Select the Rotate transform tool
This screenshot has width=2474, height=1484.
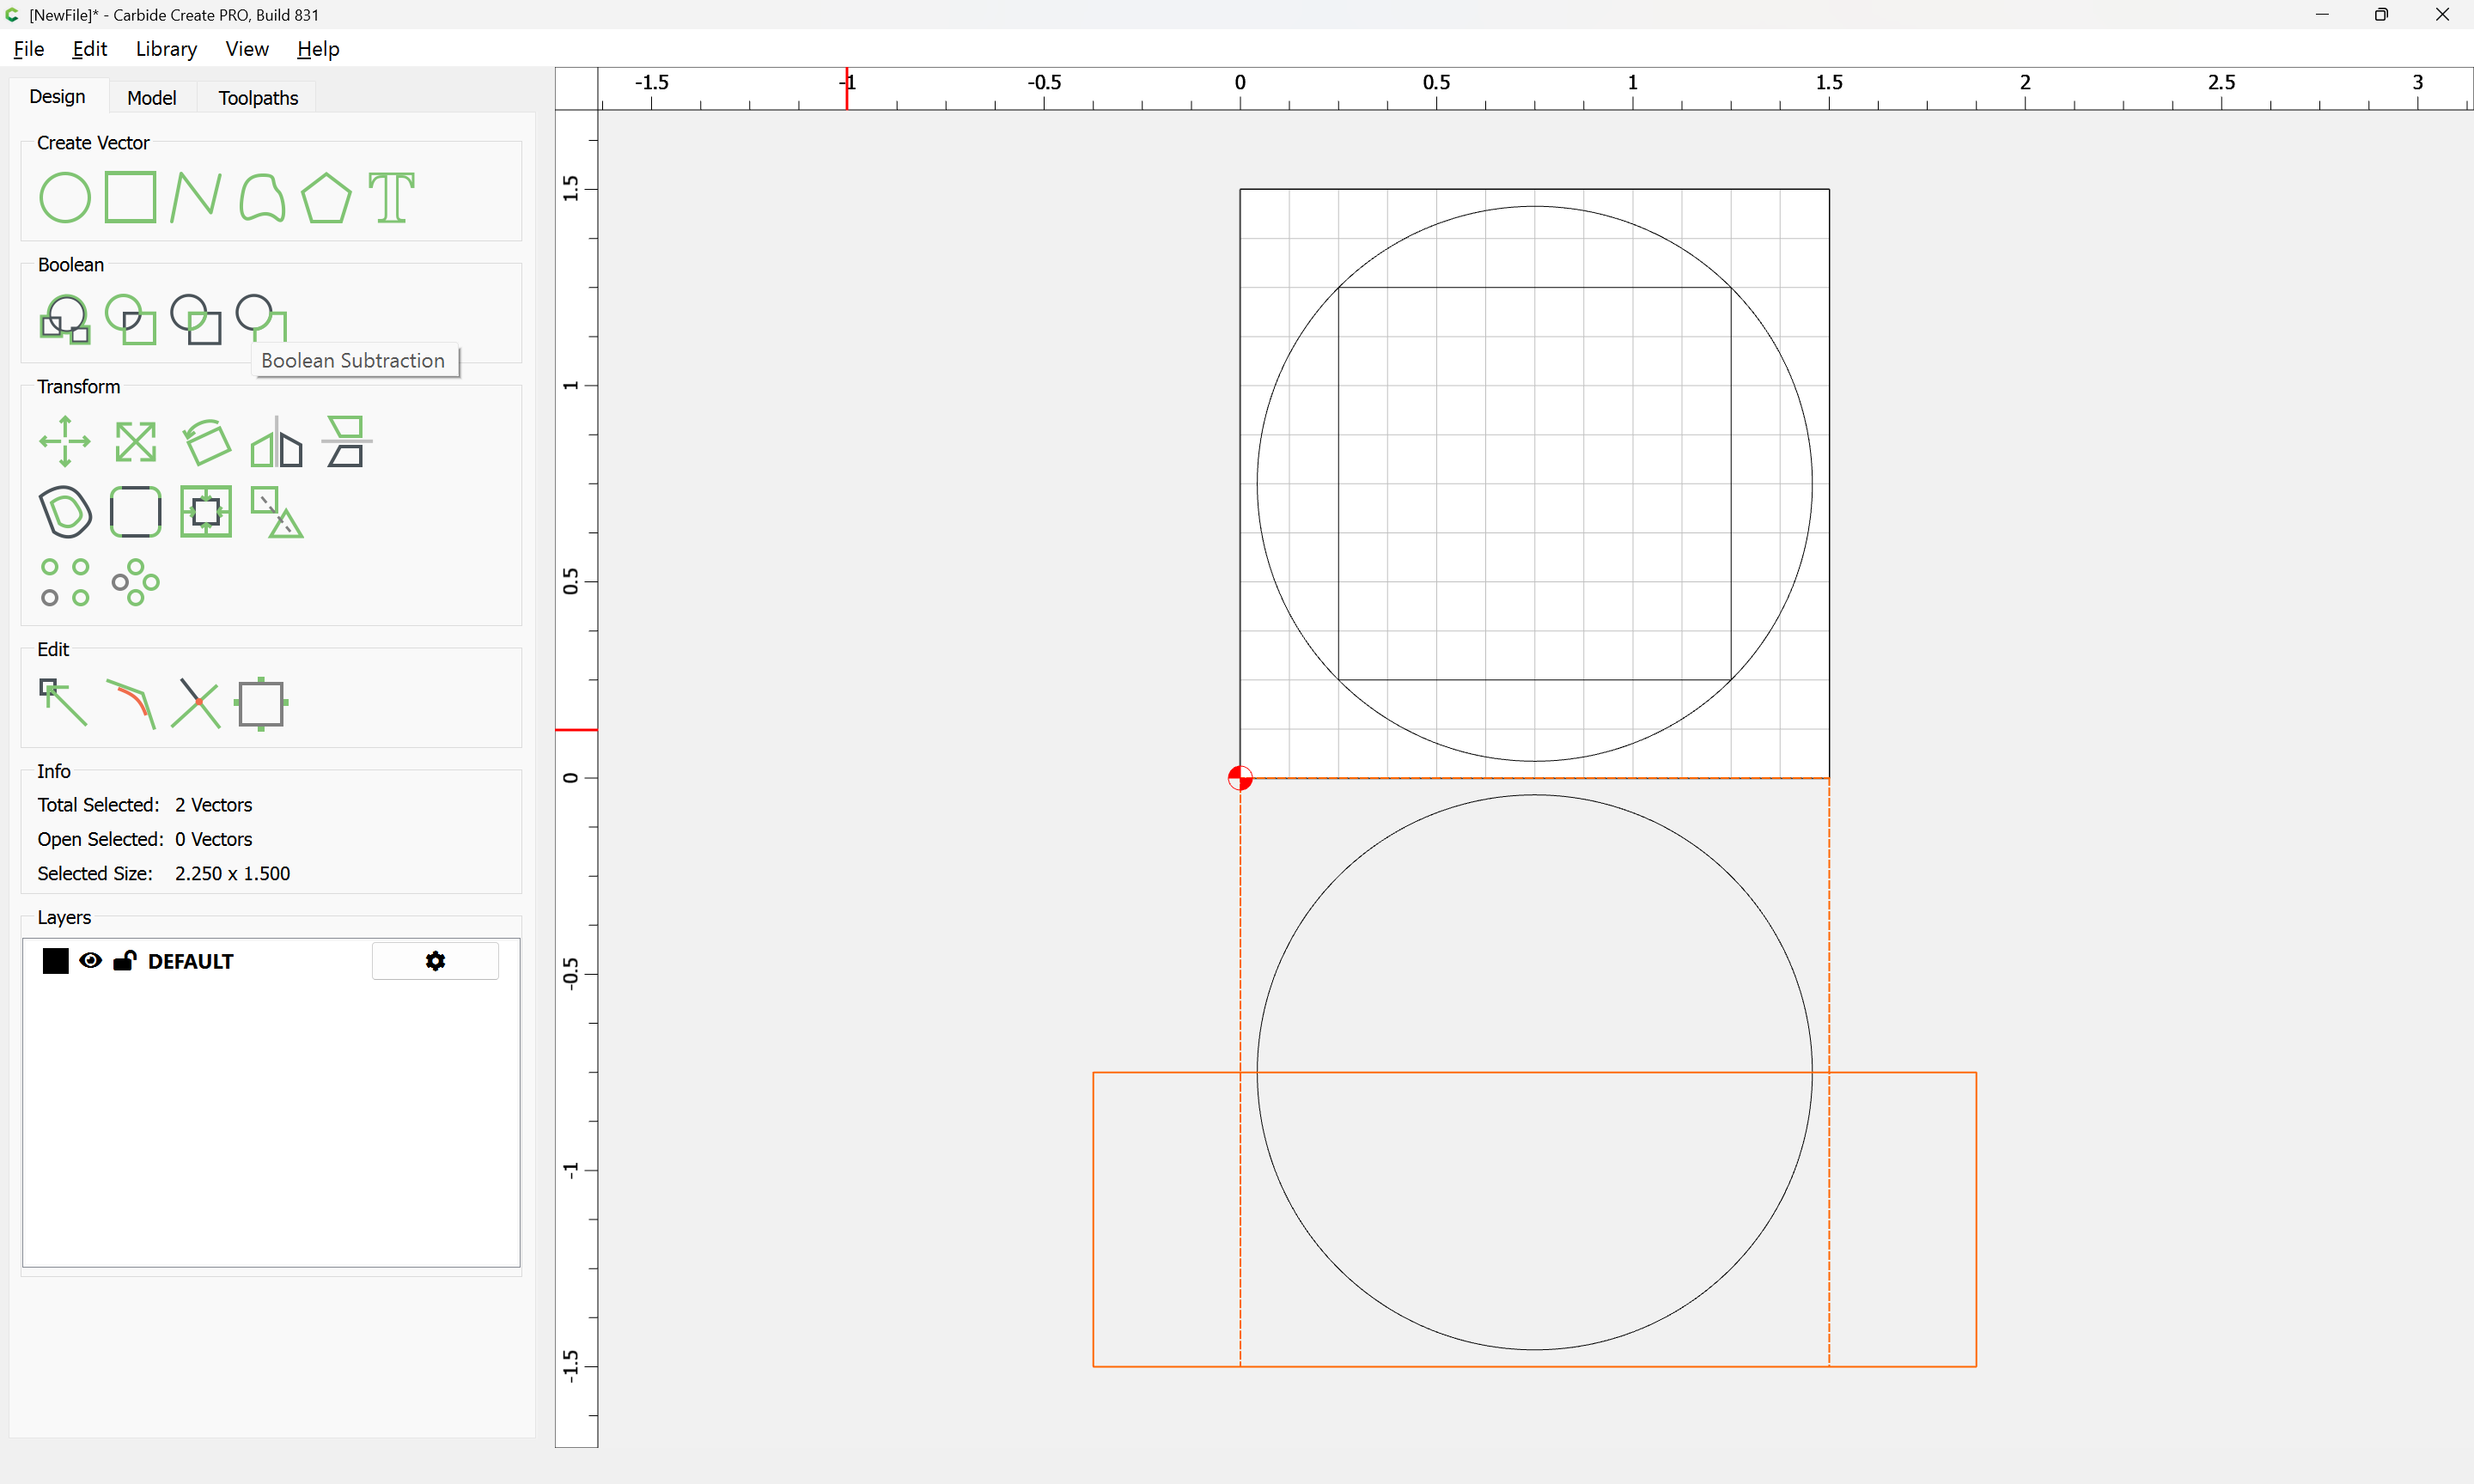click(206, 441)
